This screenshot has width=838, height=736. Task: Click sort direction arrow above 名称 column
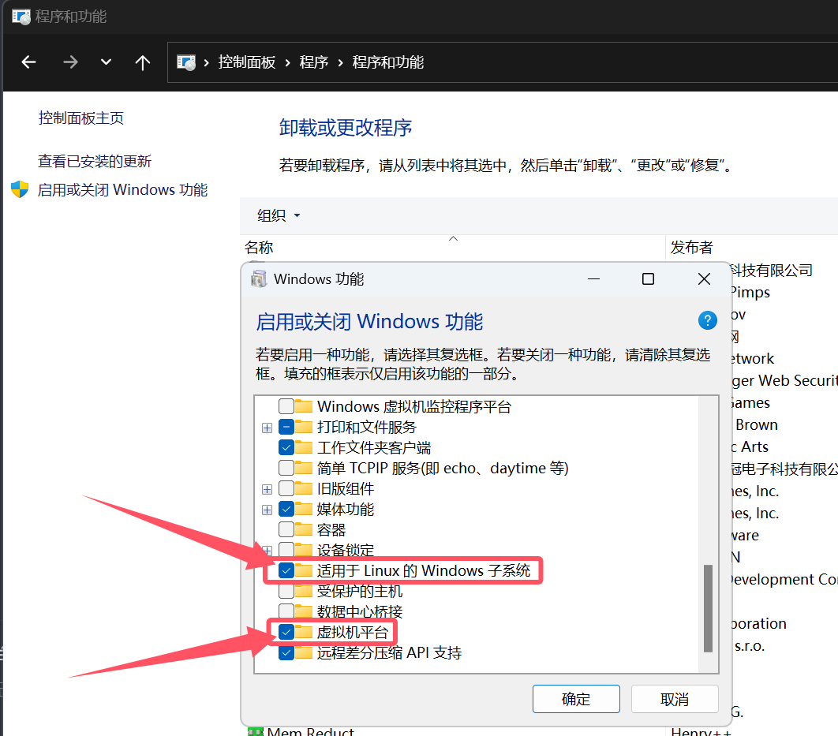click(x=453, y=239)
